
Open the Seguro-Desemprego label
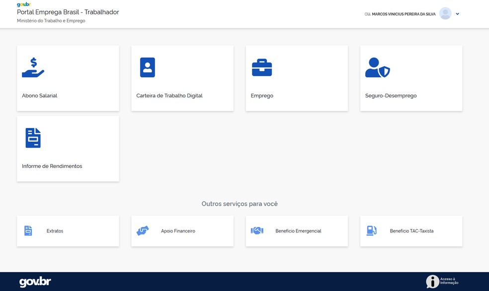pyautogui.click(x=391, y=96)
